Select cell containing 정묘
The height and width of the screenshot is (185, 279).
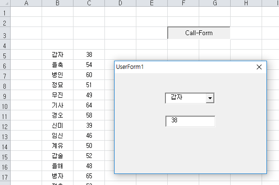(58, 85)
